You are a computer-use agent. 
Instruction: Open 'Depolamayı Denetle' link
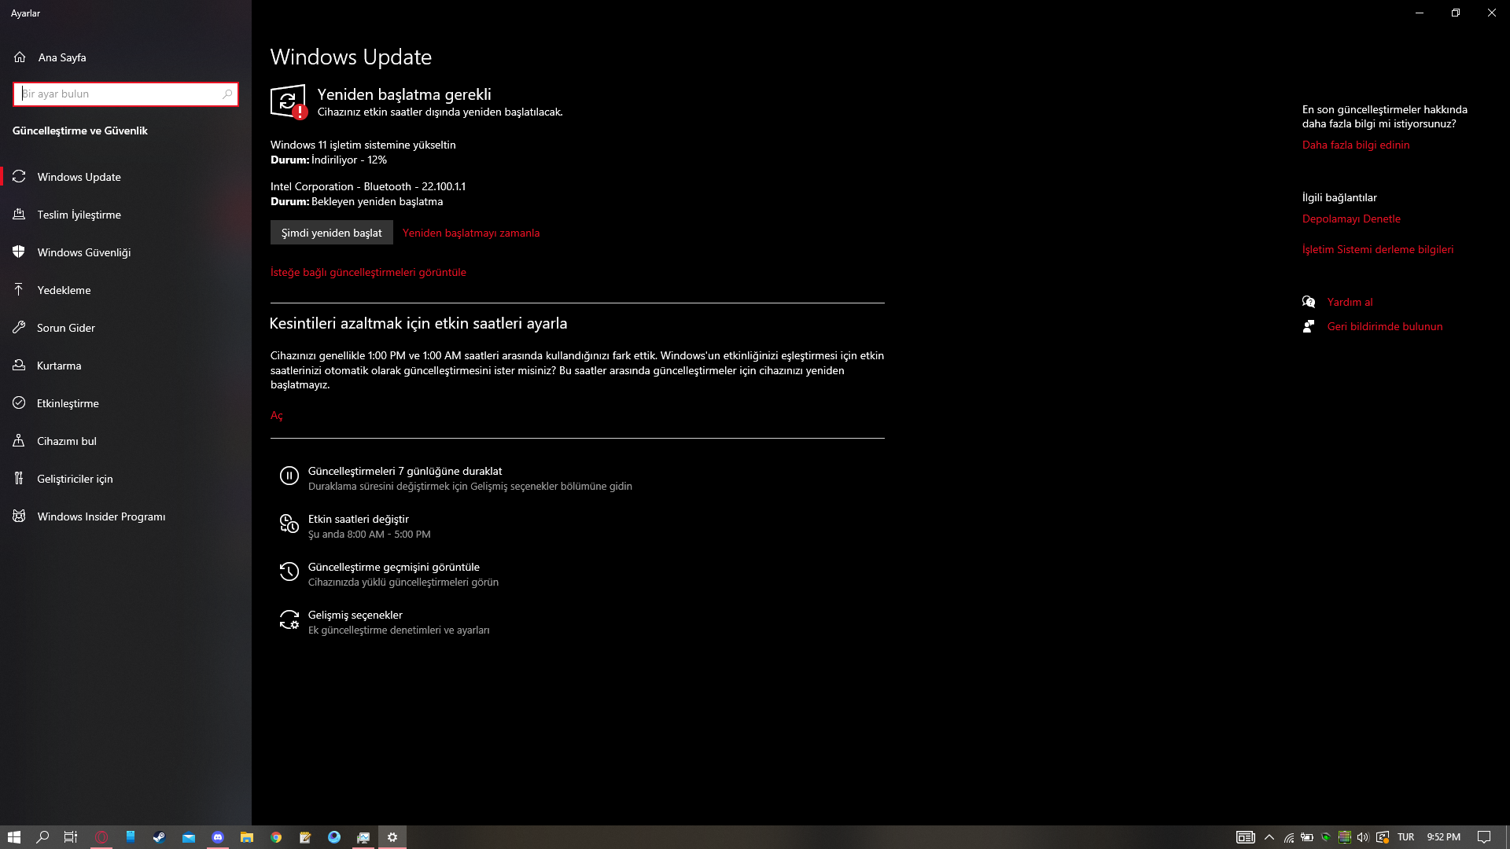coord(1351,219)
